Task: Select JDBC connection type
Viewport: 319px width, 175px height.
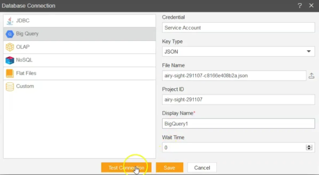Action: click(x=80, y=21)
